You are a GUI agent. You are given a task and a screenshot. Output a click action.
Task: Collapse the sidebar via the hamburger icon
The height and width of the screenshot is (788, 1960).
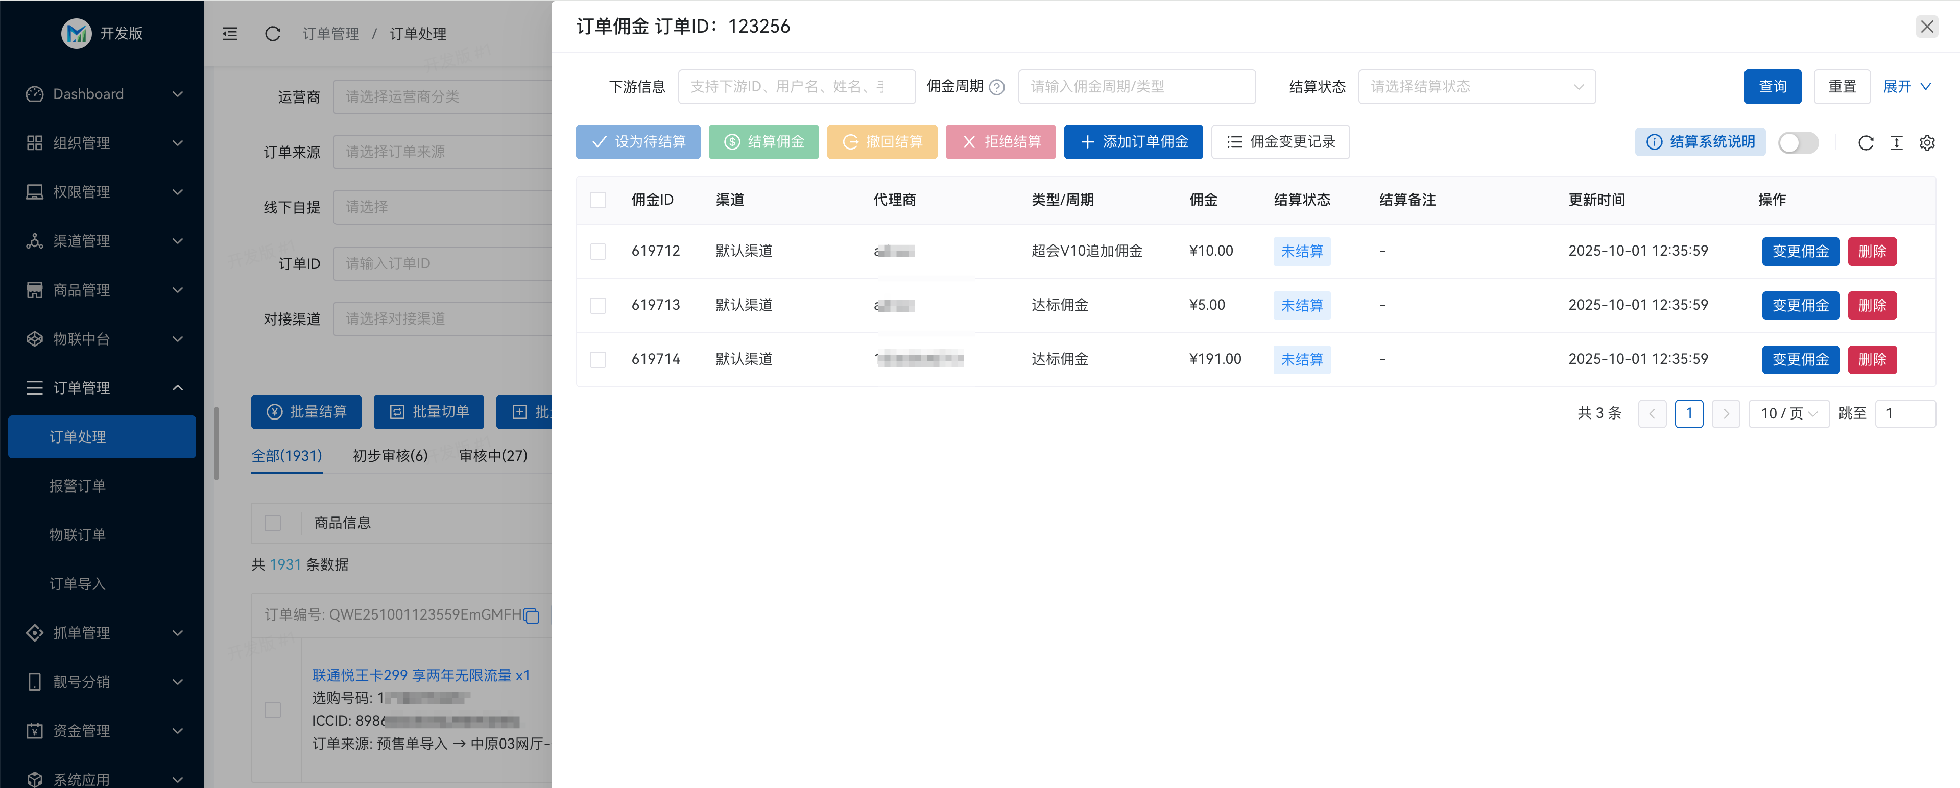[x=229, y=34]
